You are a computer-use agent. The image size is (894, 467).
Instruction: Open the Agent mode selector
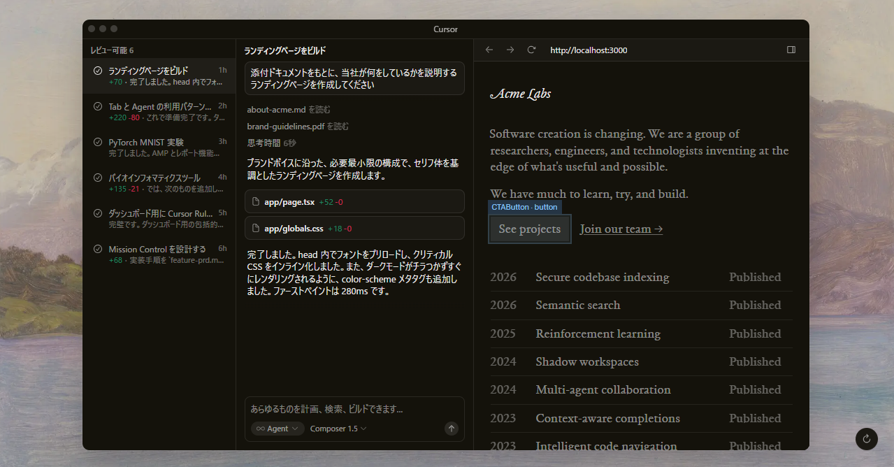coord(277,429)
